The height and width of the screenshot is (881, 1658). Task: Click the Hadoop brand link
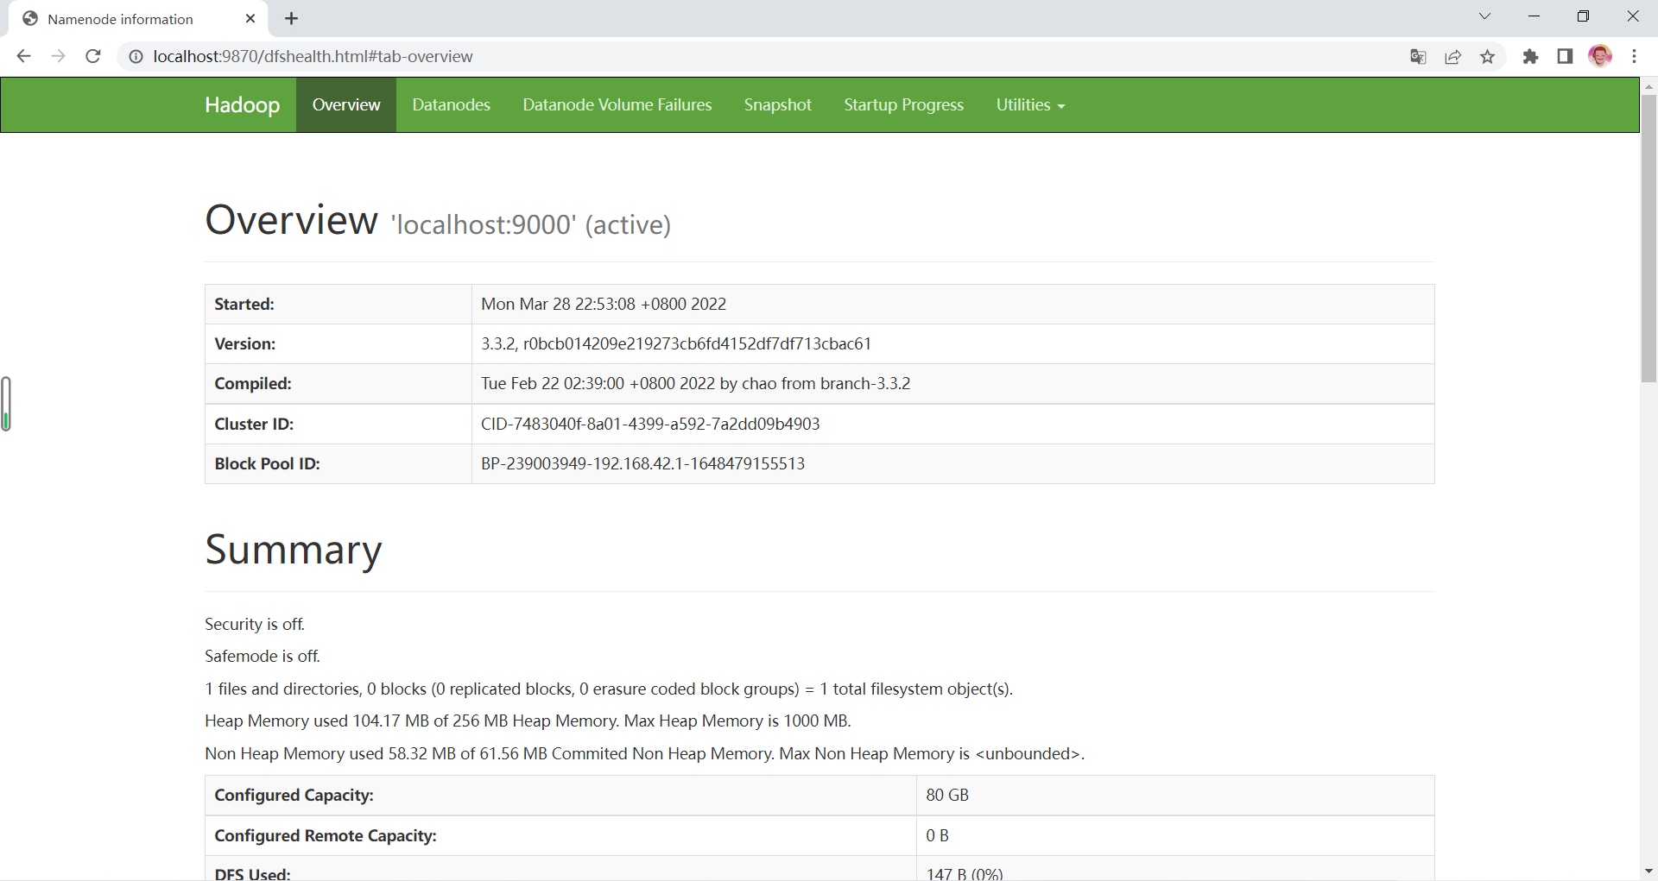pyautogui.click(x=243, y=105)
